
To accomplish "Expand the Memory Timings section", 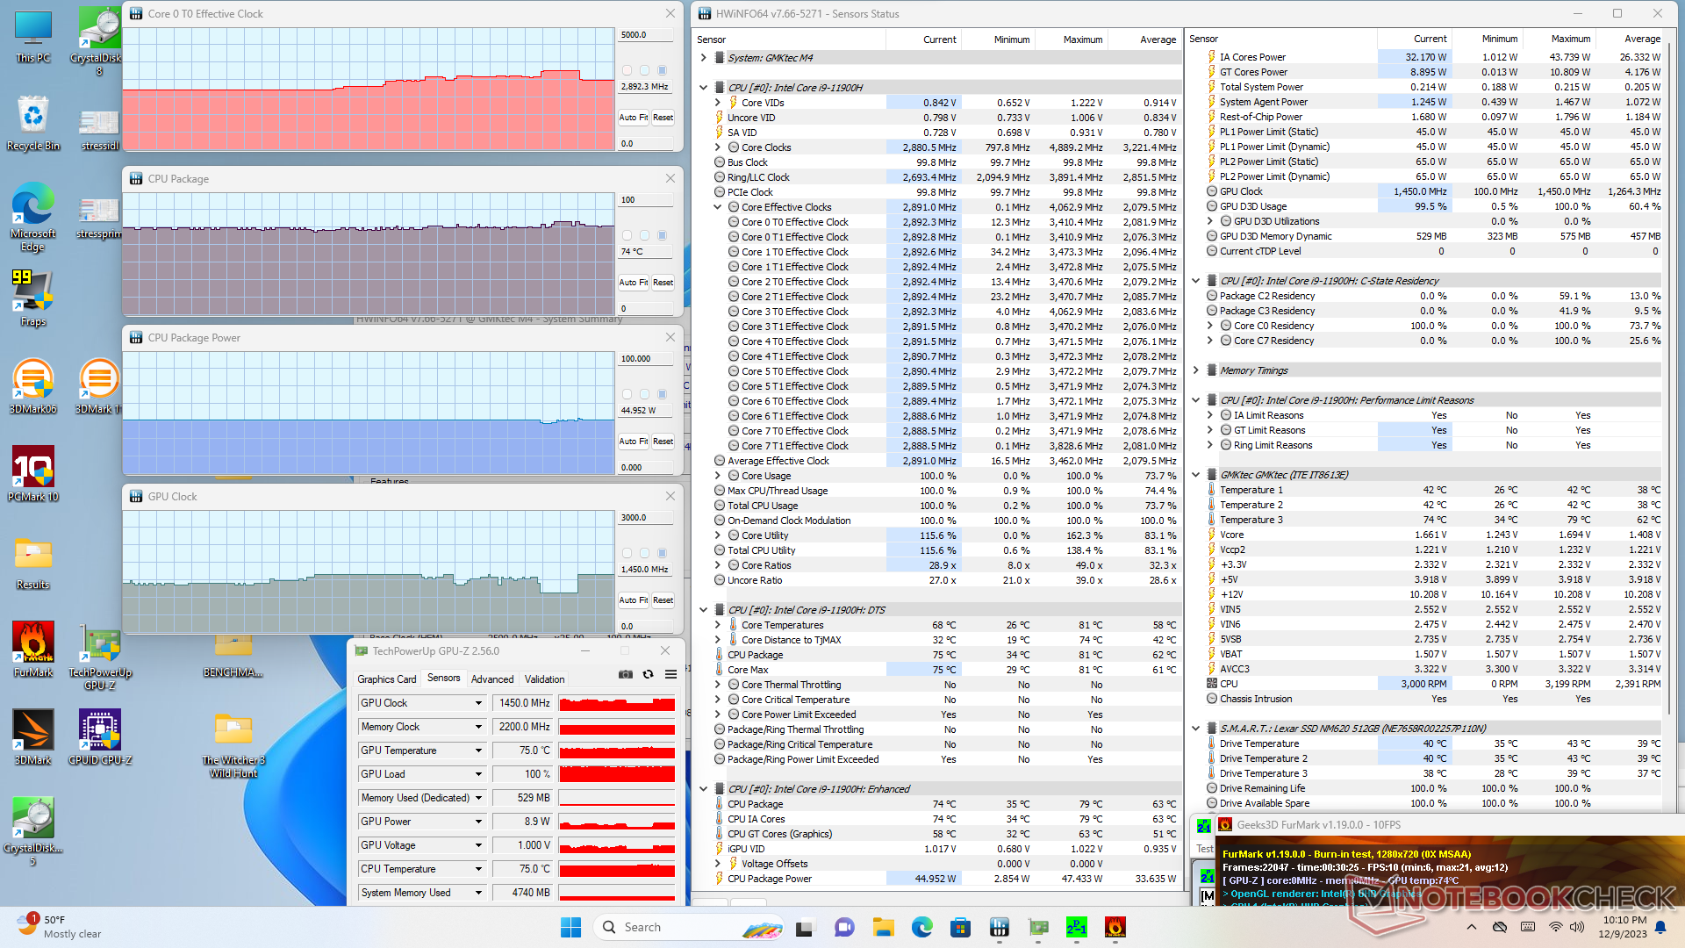I will [x=1195, y=370].
